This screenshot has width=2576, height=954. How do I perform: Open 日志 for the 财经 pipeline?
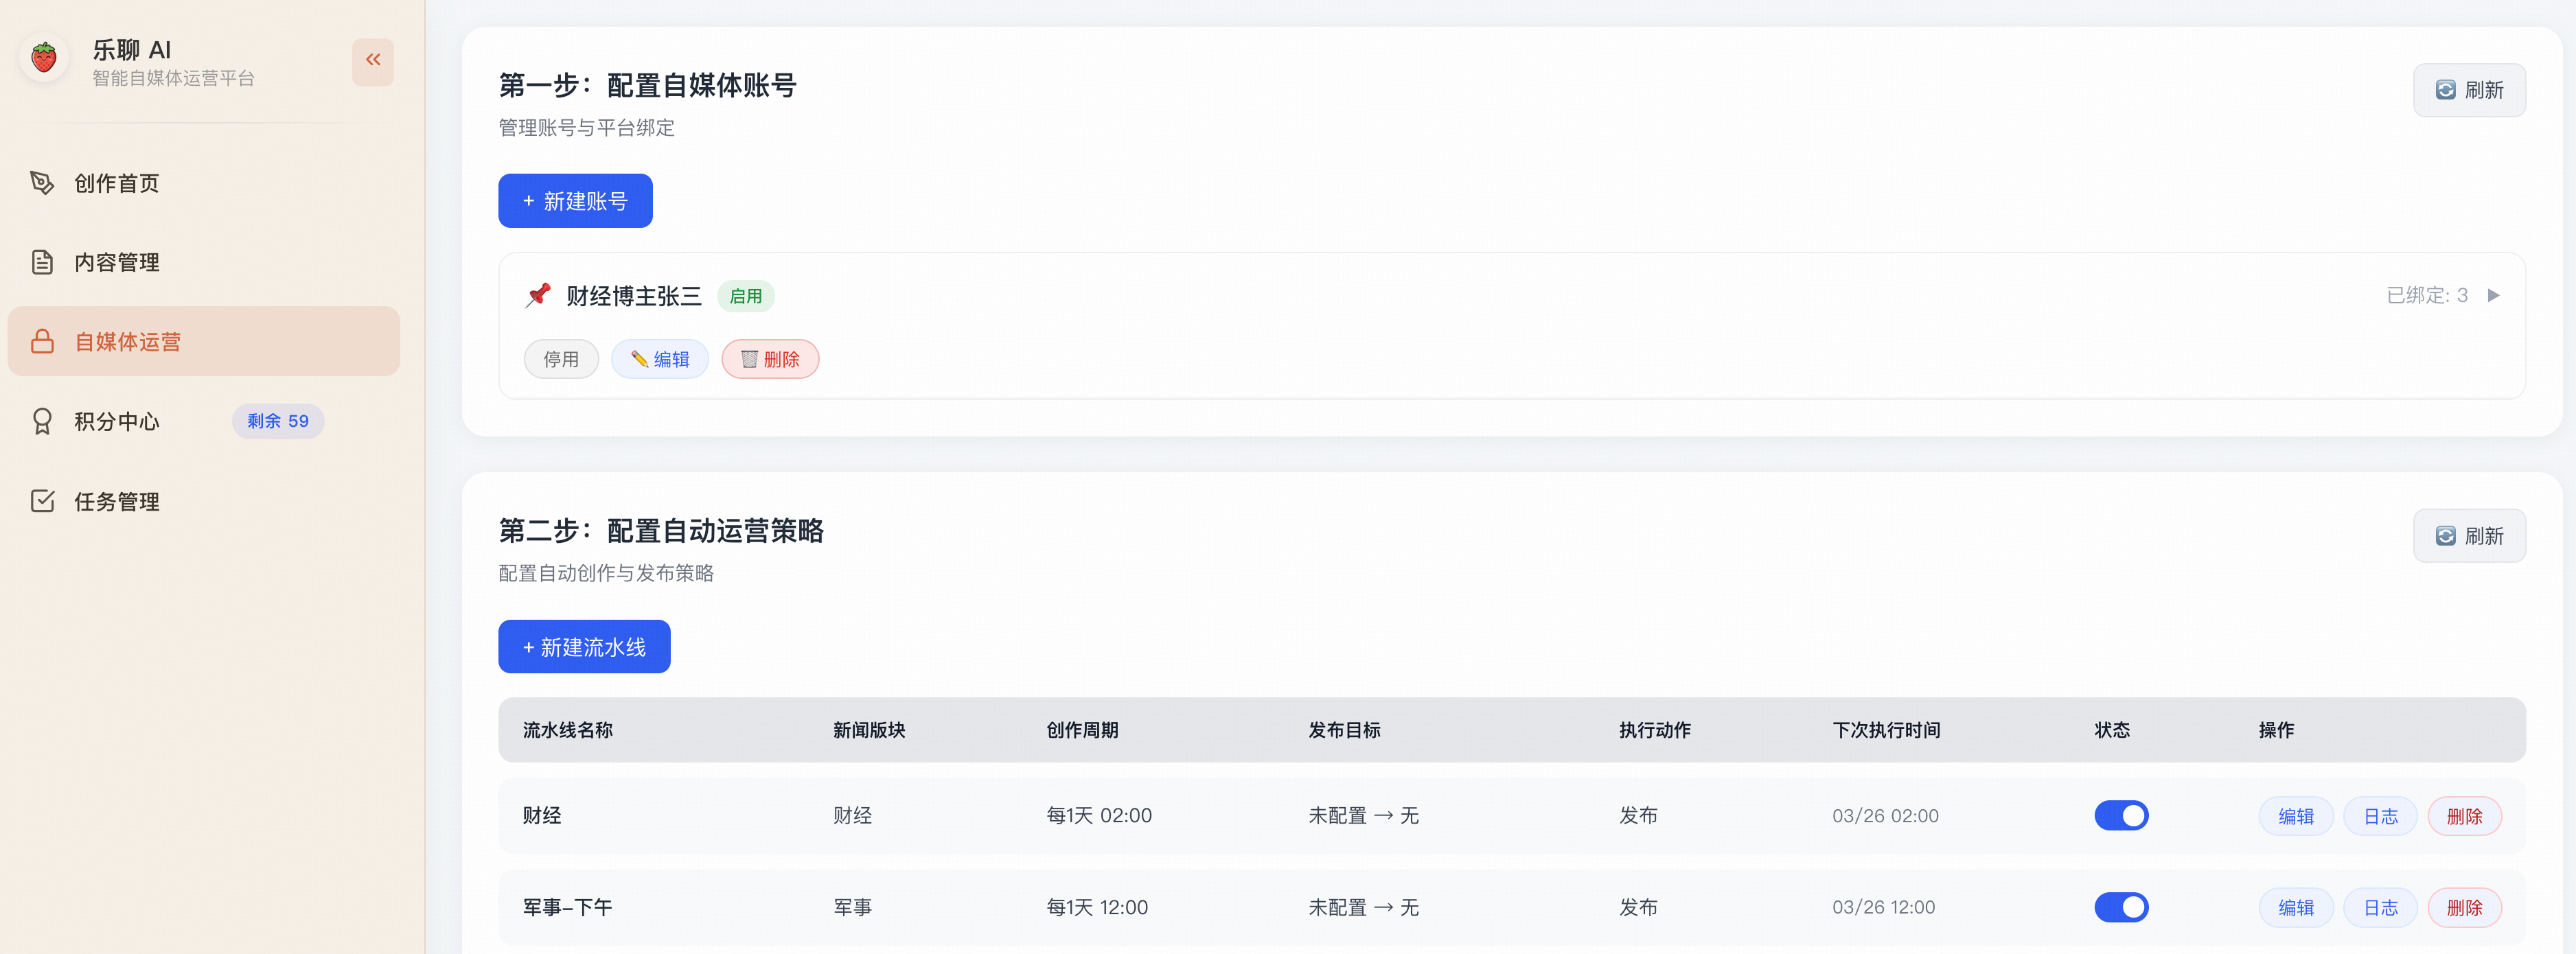point(2380,816)
